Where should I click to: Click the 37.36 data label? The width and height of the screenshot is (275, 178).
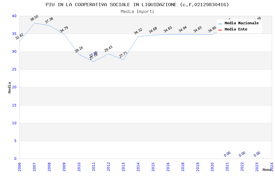coord(49,20)
